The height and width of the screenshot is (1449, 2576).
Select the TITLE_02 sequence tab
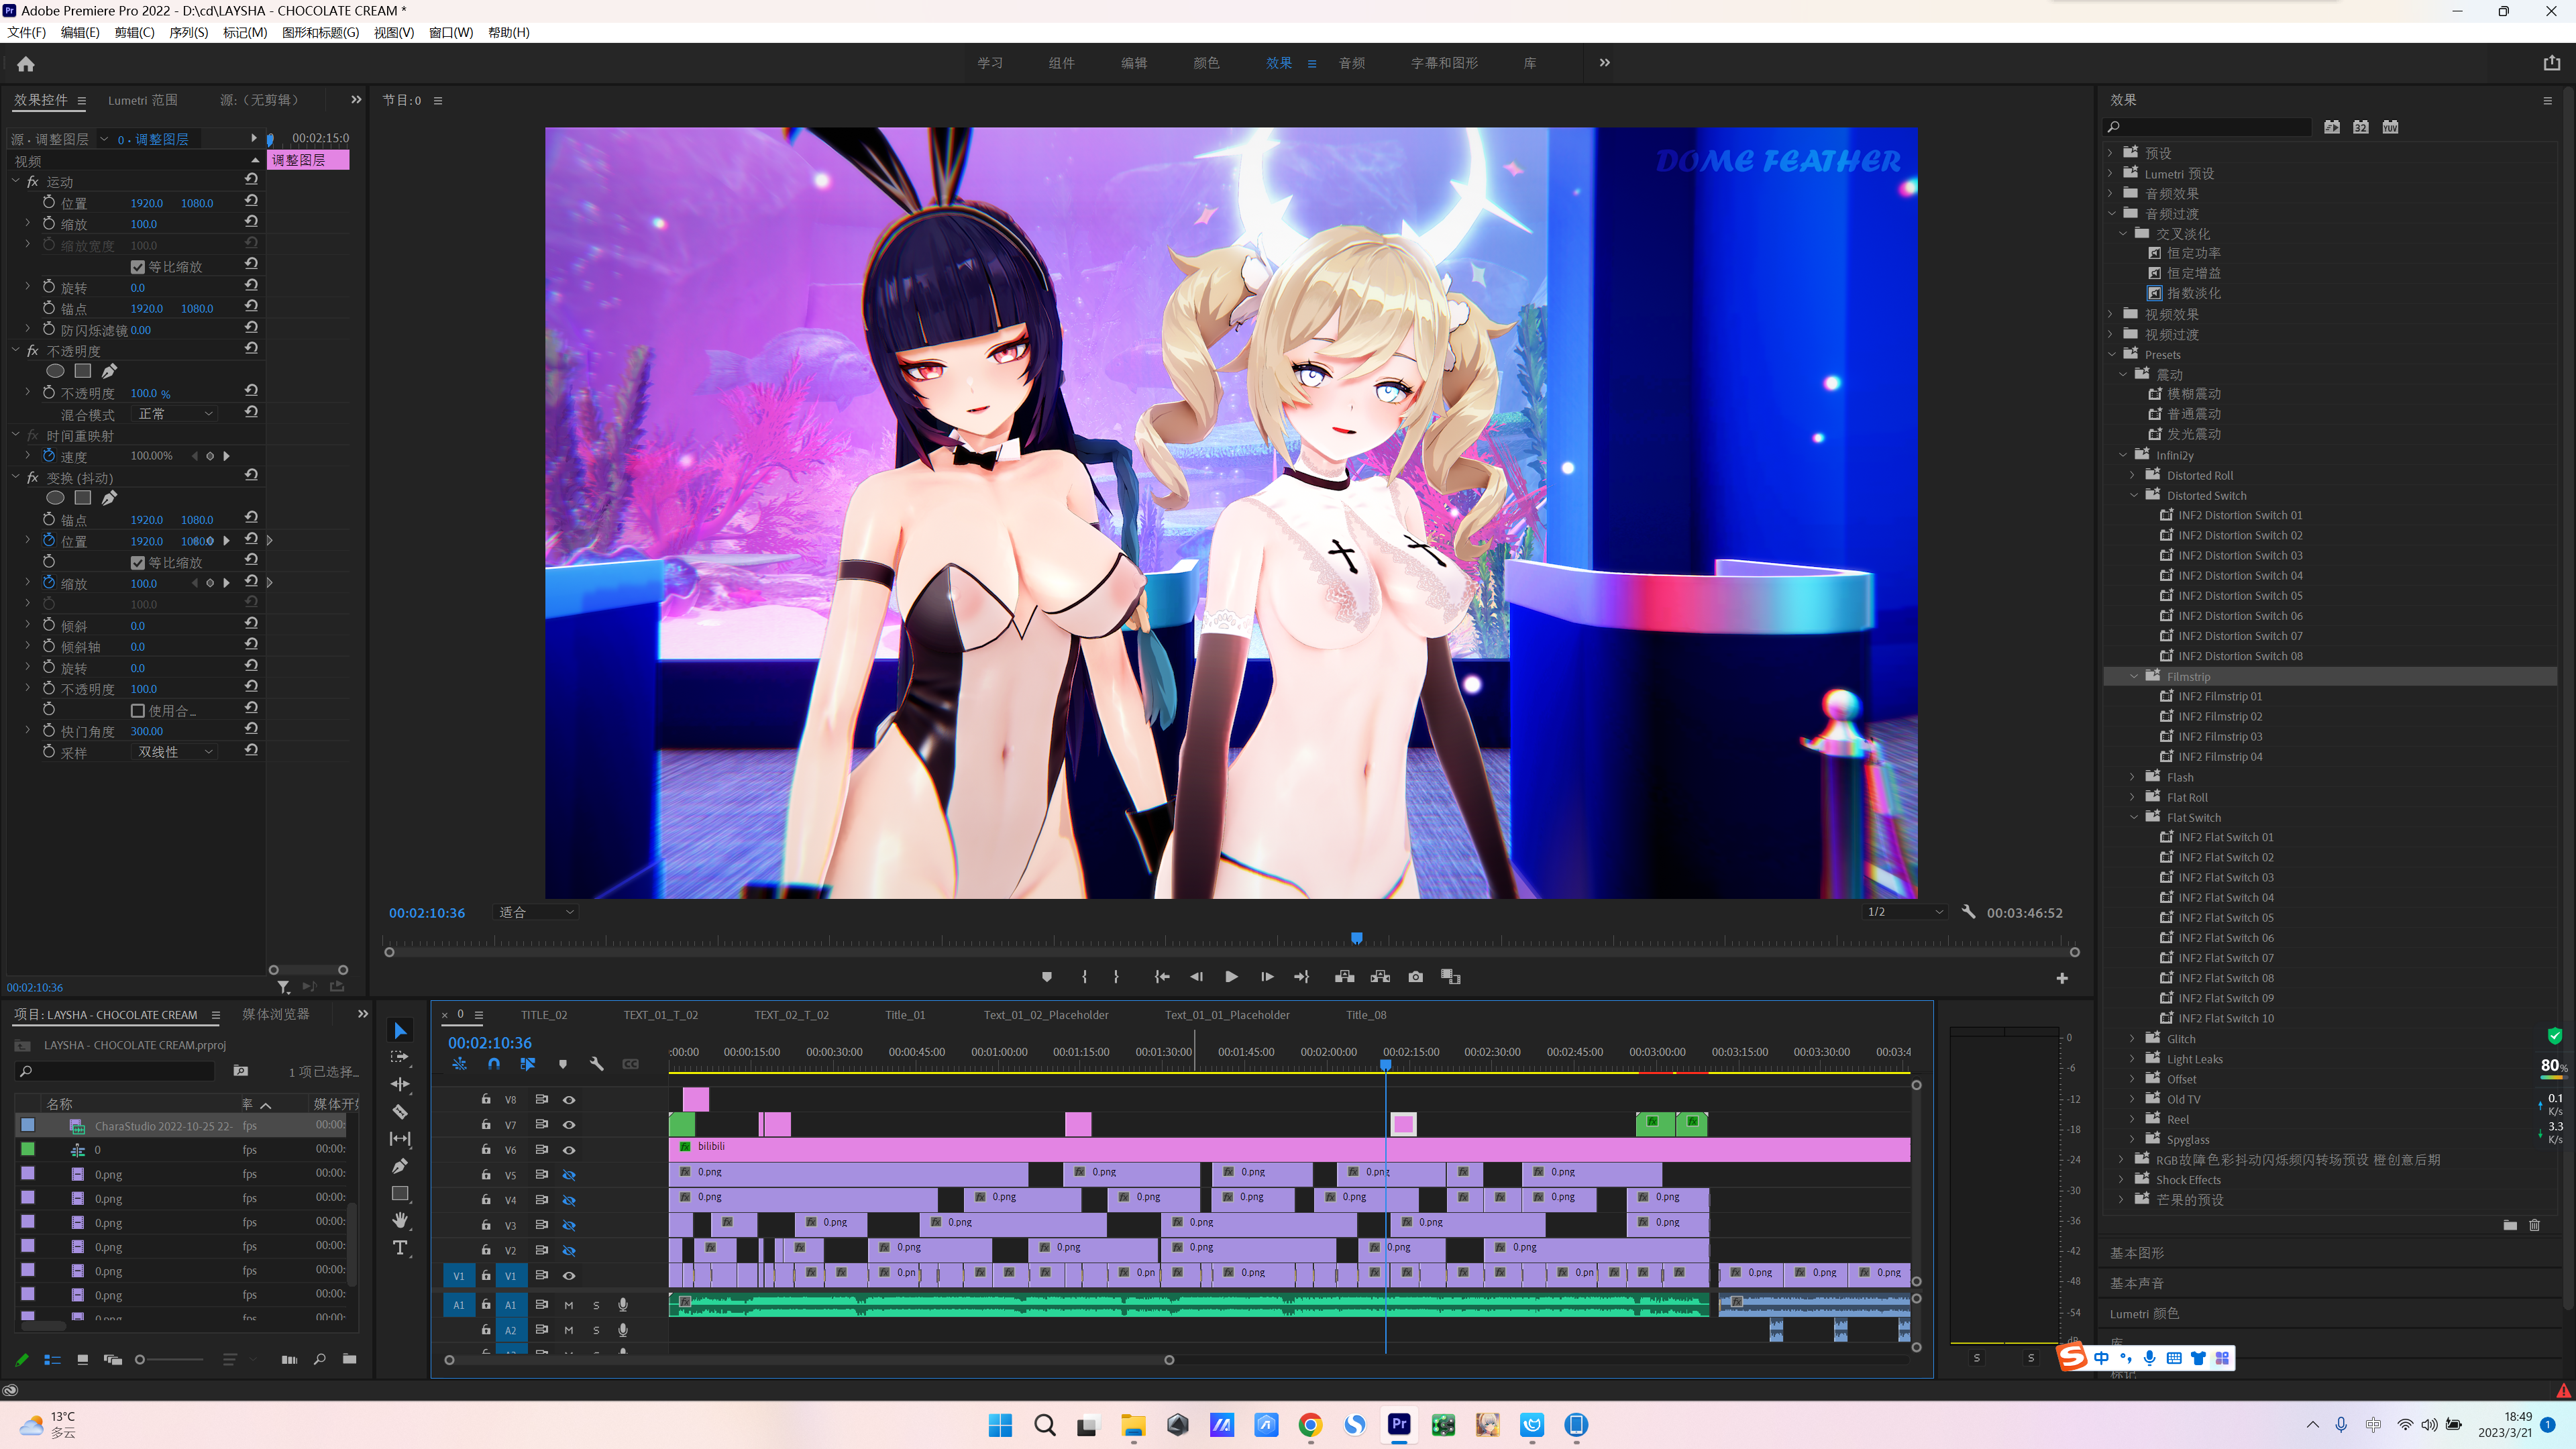pos(544,1015)
